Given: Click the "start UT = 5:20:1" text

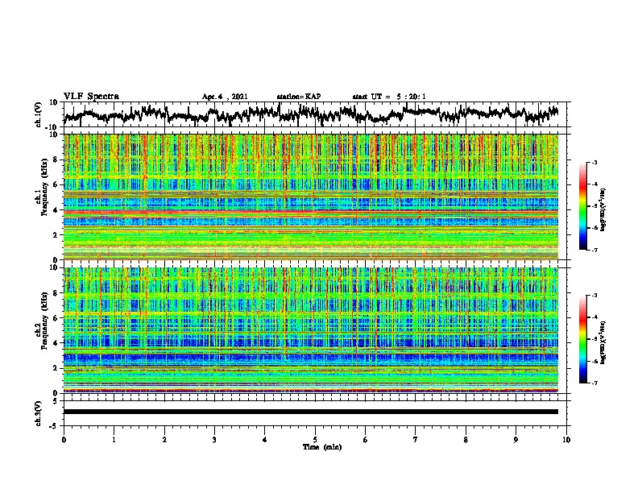Looking at the screenshot, I should (x=389, y=97).
